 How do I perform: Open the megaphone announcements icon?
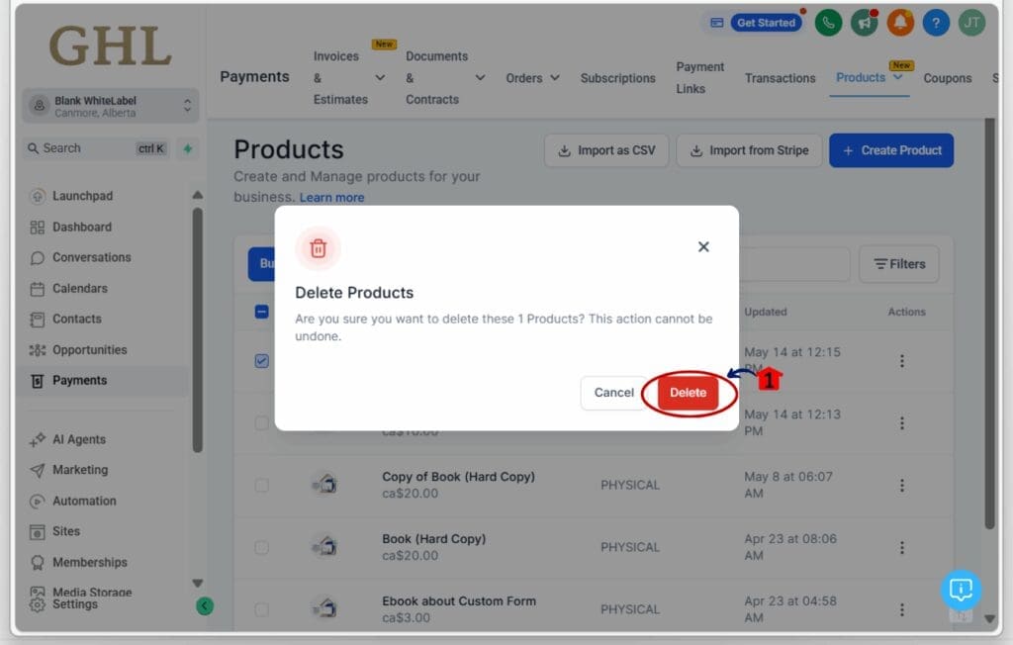click(x=865, y=24)
